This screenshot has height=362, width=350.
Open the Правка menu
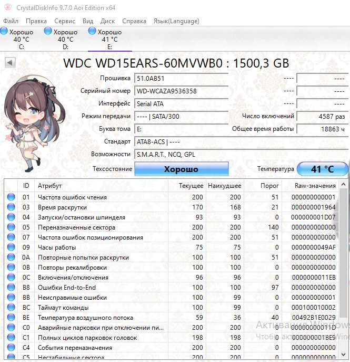[x=36, y=21]
